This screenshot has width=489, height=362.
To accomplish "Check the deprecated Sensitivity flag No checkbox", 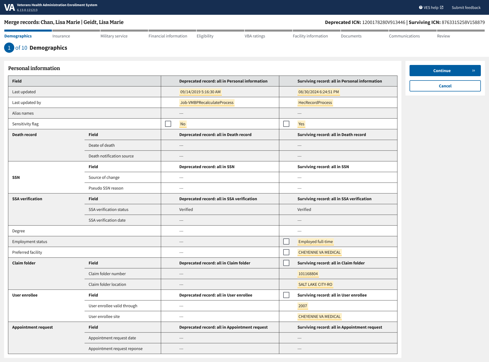I will pyautogui.click(x=168, y=124).
